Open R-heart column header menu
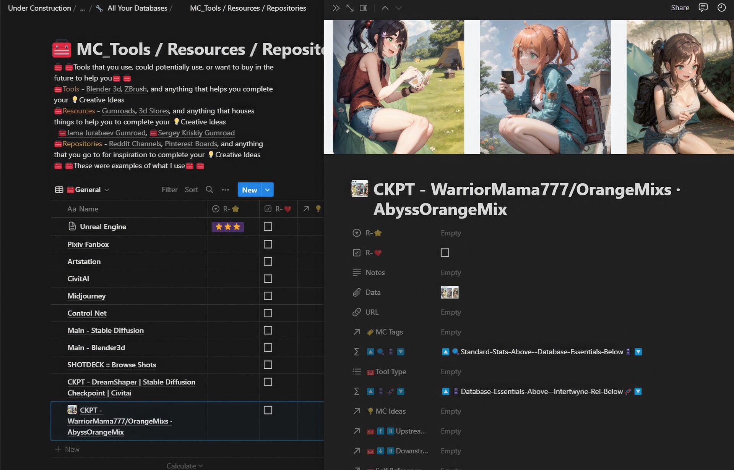 click(278, 209)
